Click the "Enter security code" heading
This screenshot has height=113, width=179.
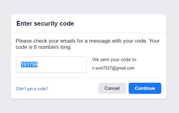[45, 23]
